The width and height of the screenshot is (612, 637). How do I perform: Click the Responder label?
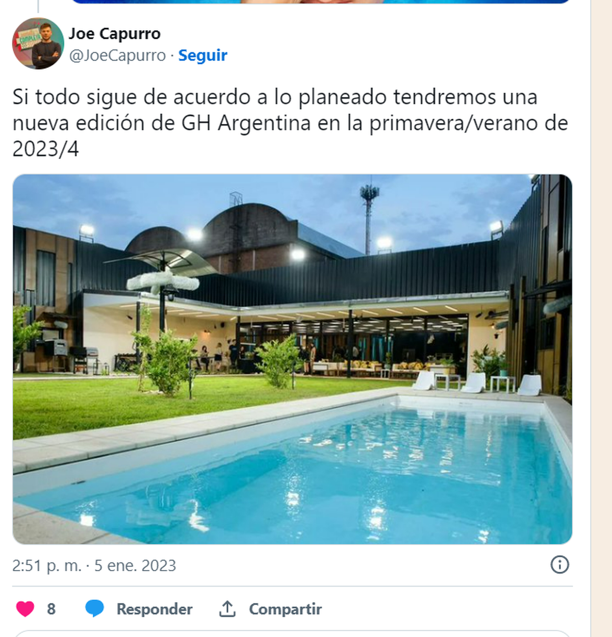click(x=155, y=609)
